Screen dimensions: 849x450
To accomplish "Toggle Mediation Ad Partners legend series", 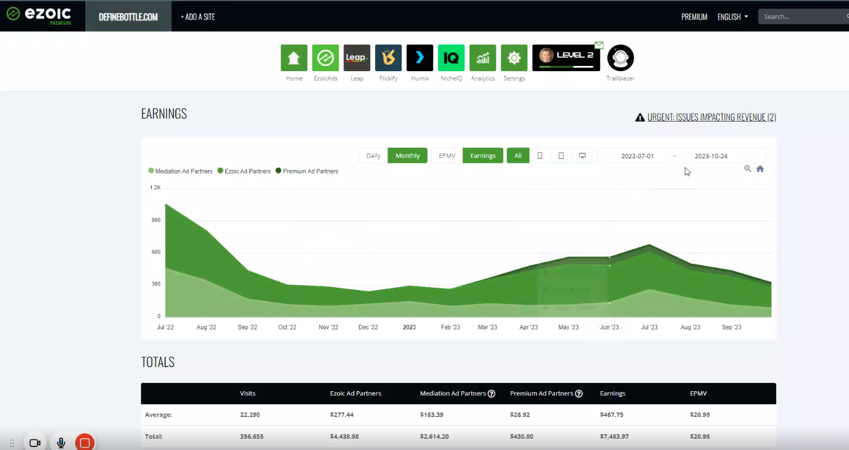I will tap(181, 171).
